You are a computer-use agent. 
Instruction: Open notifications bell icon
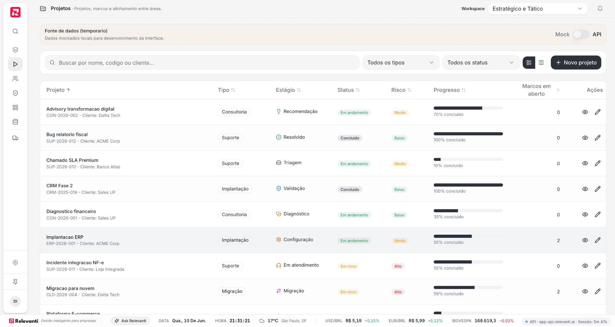pyautogui.click(x=600, y=9)
